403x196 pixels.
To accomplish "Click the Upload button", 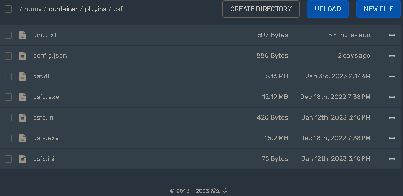I will tap(328, 9).
